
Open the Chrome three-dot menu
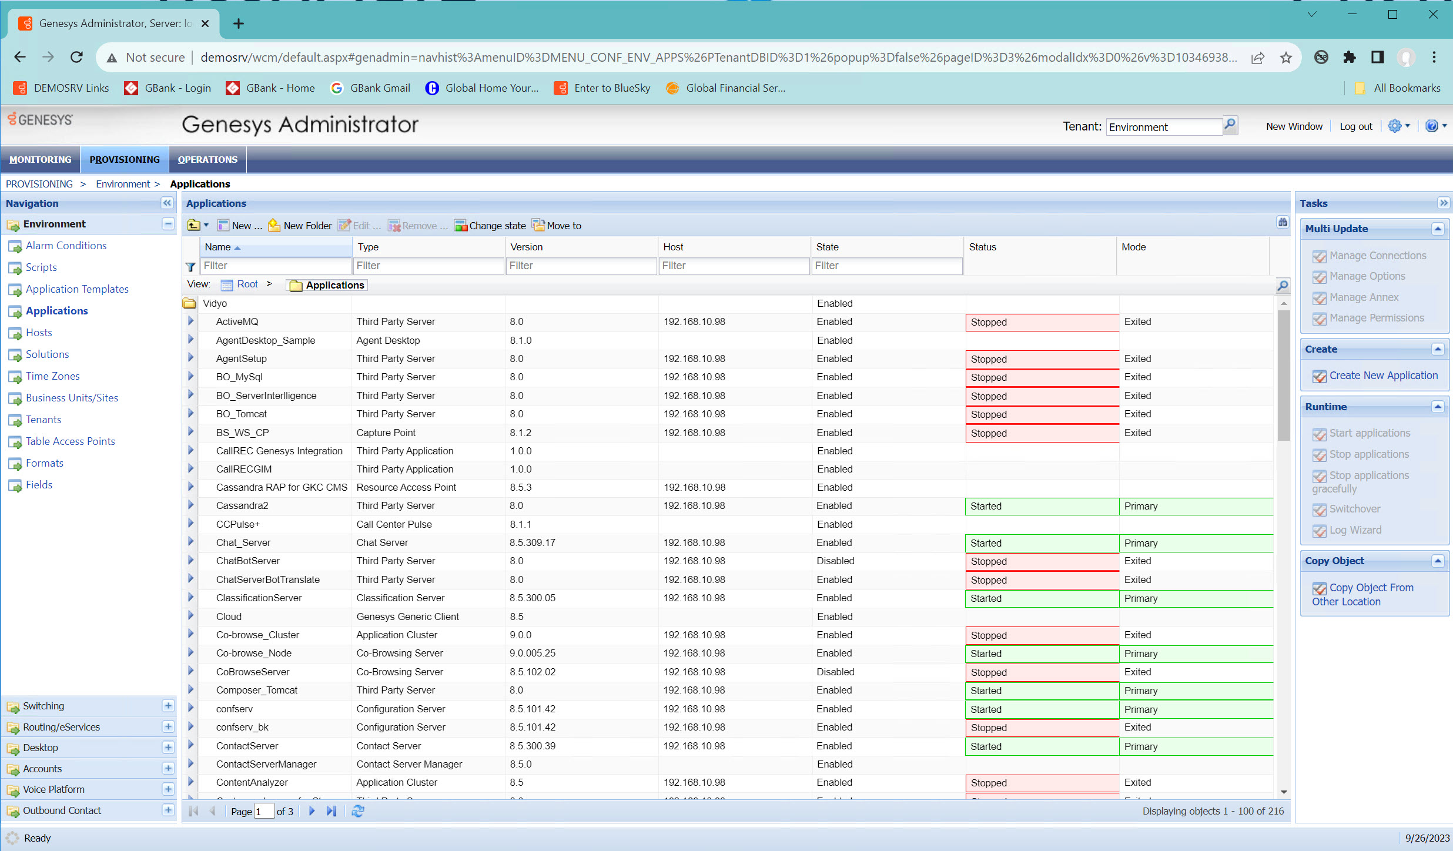pyautogui.click(x=1434, y=57)
